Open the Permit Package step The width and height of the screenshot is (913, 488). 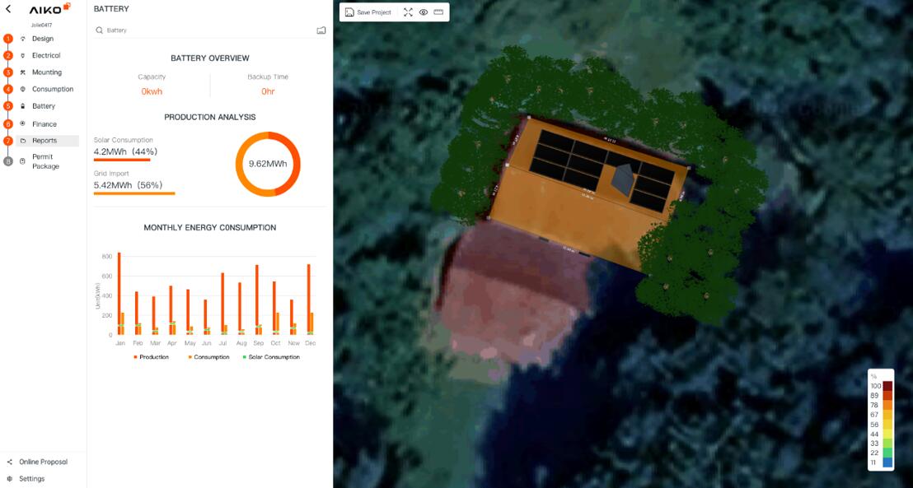coord(45,161)
